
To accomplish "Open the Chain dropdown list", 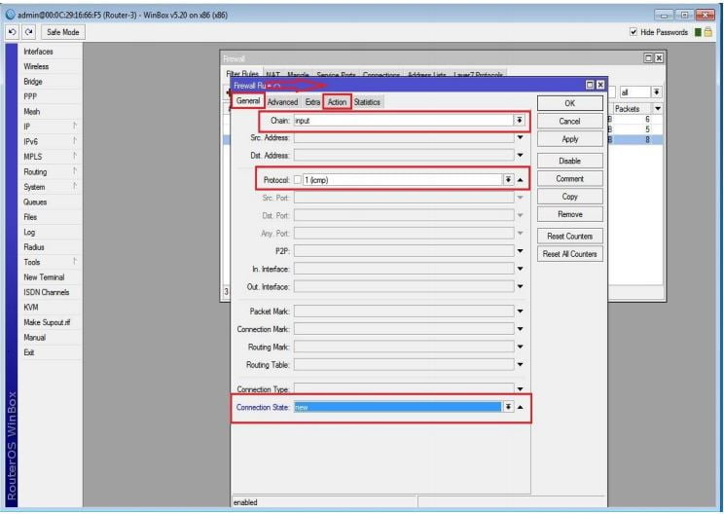I will [519, 121].
